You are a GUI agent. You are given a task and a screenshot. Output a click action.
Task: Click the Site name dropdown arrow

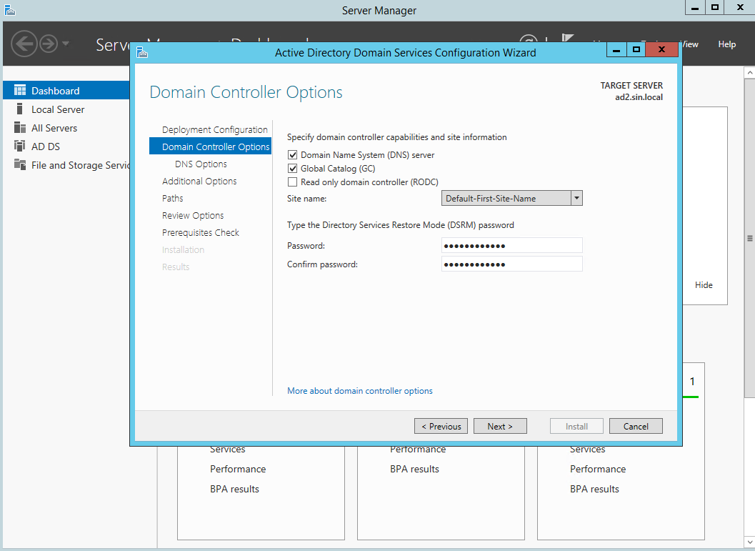click(x=576, y=198)
